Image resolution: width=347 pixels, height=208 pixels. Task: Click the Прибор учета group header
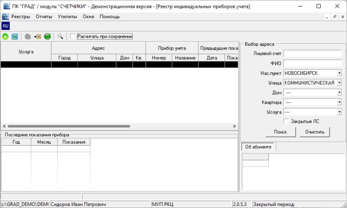point(172,48)
